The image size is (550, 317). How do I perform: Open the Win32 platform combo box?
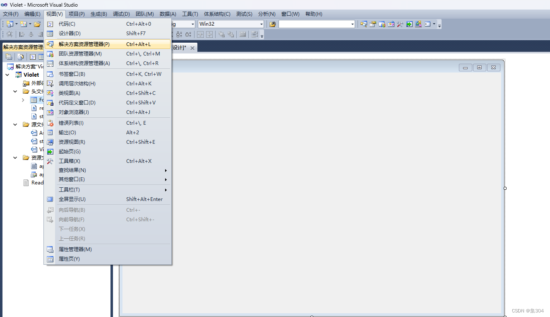pos(231,24)
